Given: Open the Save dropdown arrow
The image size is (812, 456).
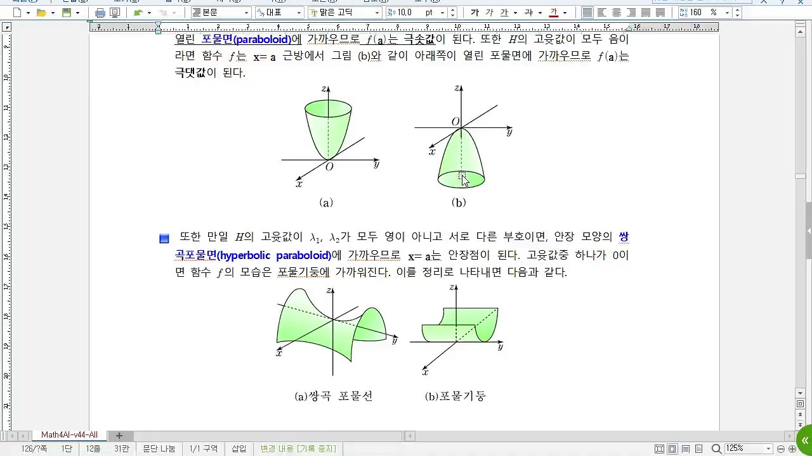Looking at the screenshot, I should (x=77, y=13).
